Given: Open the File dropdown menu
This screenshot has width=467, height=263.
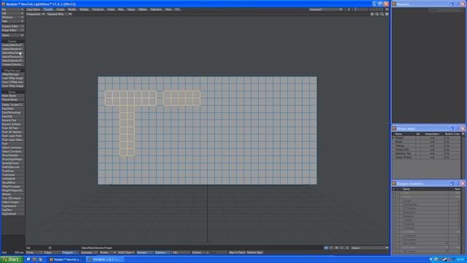Looking at the screenshot, I should (12, 9).
